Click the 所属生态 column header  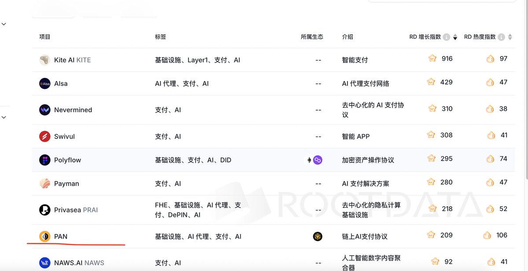pos(312,37)
